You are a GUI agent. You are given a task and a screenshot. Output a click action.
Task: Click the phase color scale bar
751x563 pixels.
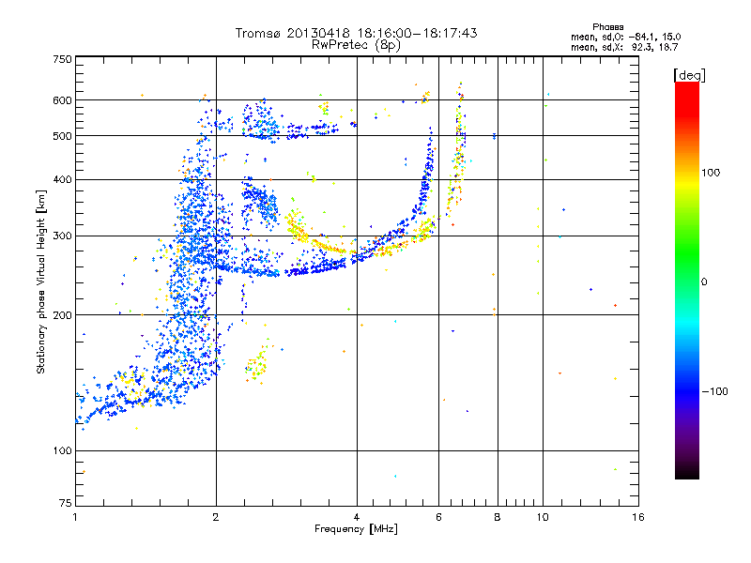(687, 281)
